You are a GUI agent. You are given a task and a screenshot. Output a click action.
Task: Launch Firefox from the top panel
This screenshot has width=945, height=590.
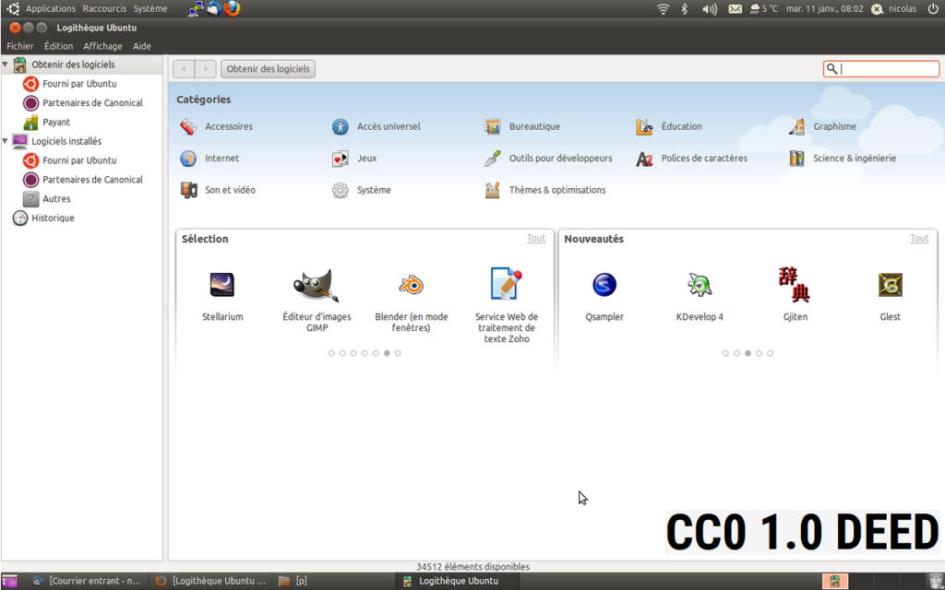[x=232, y=8]
